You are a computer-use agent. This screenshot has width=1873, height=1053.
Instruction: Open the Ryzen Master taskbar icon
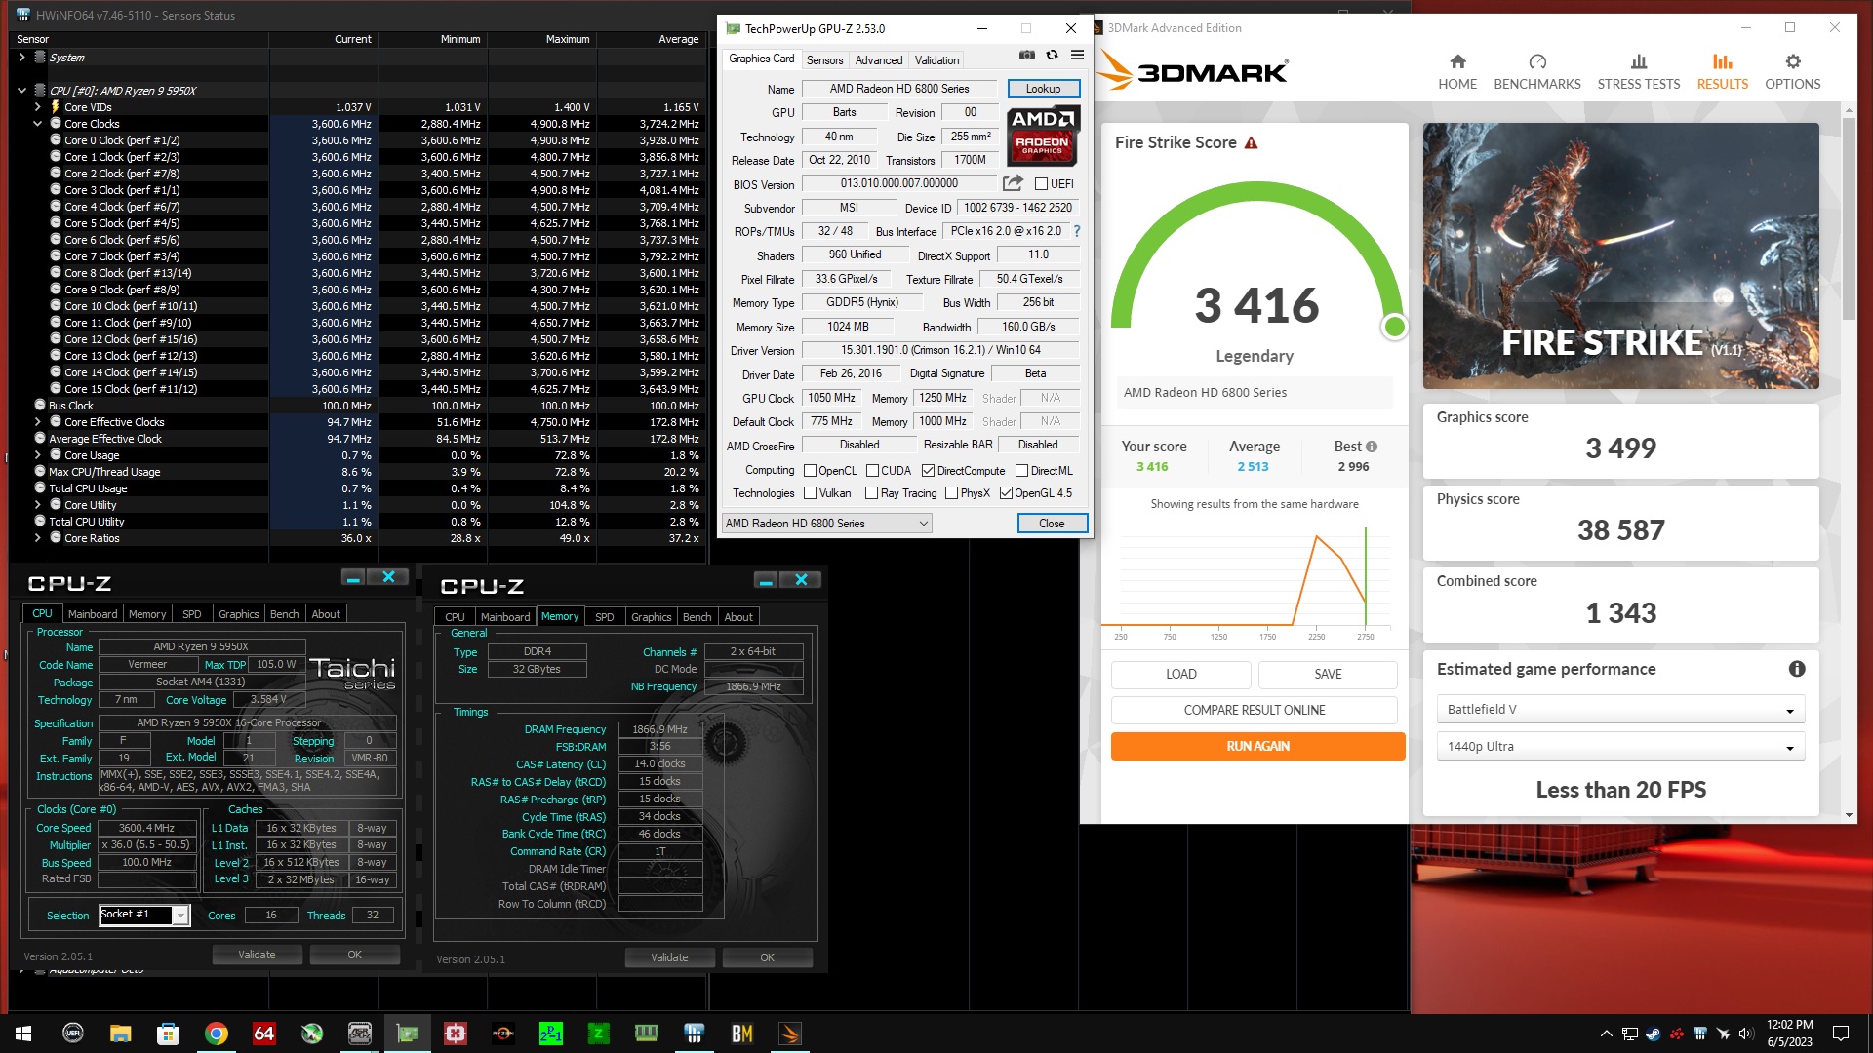(x=503, y=1033)
